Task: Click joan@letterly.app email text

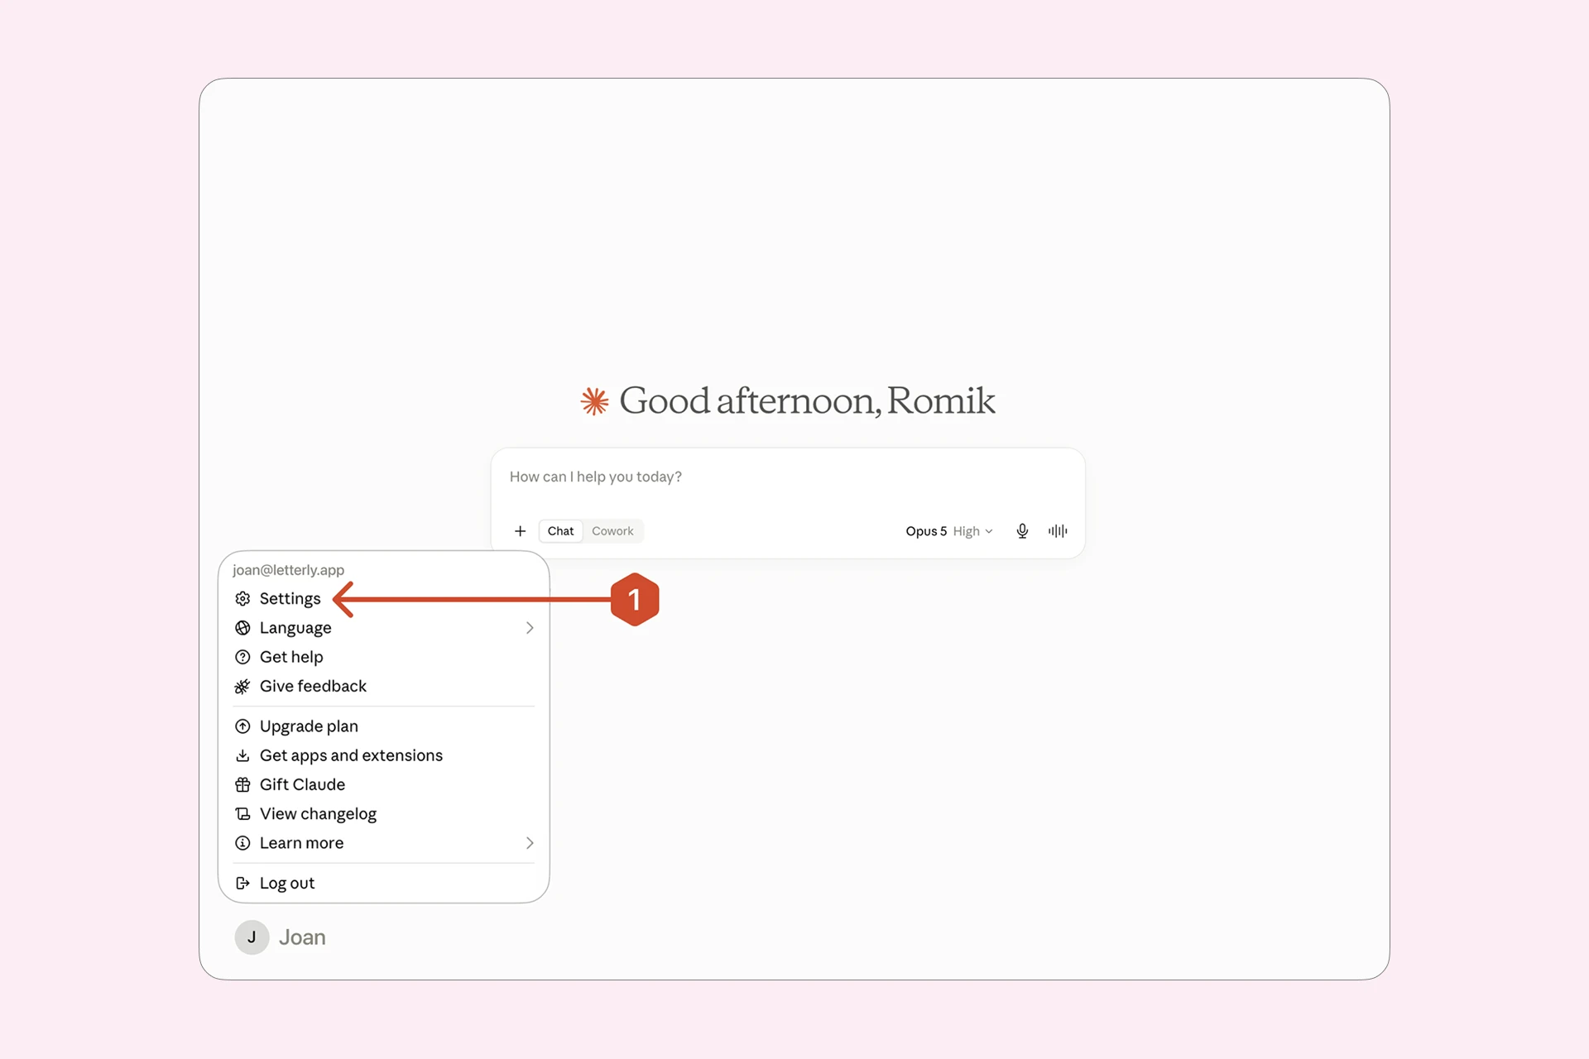Action: (288, 570)
